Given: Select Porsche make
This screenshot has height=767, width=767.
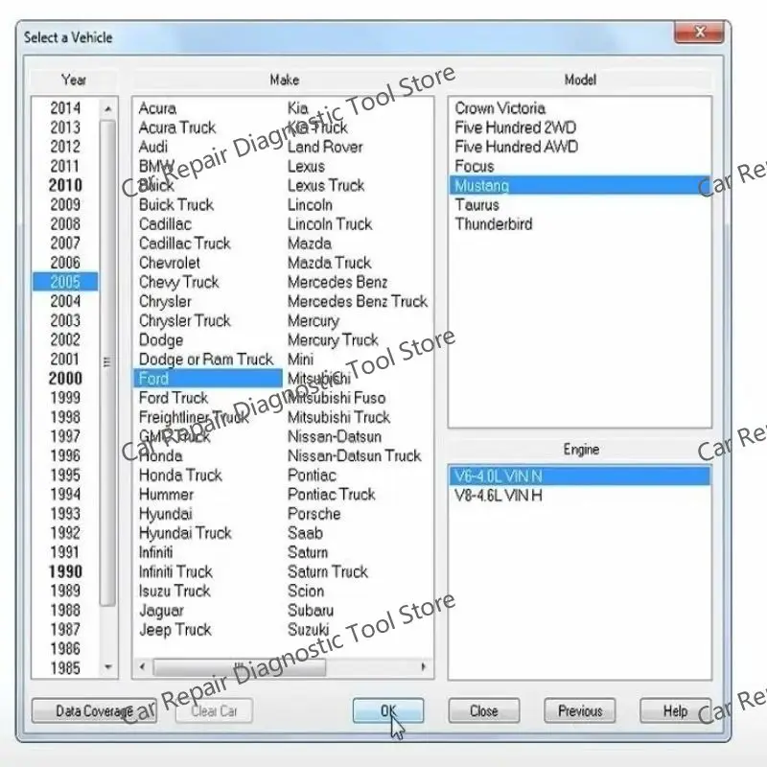Looking at the screenshot, I should click(314, 514).
